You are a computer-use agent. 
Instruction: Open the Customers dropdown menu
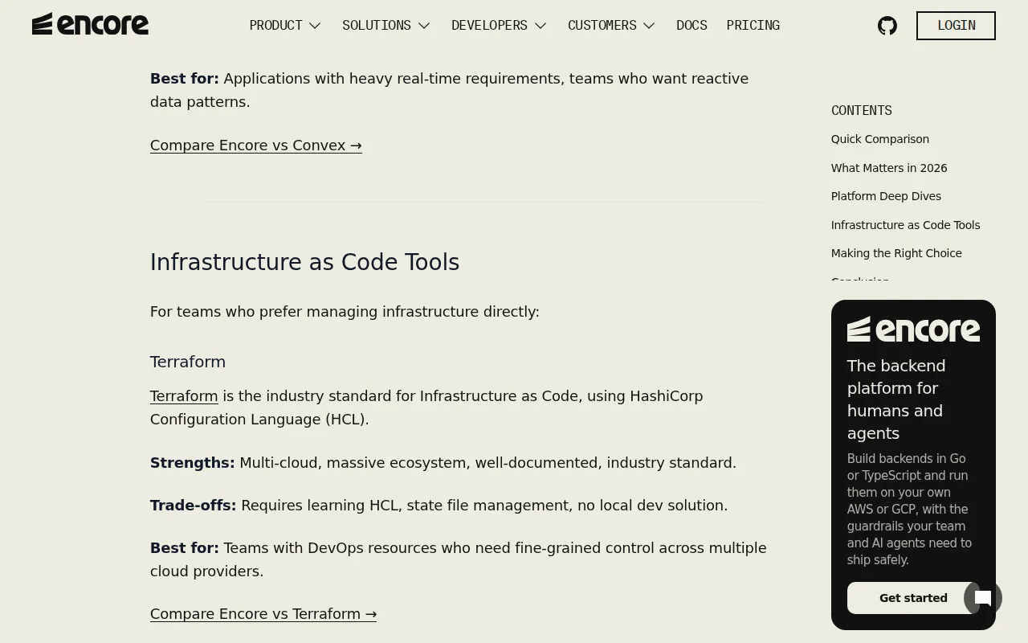pos(611,26)
